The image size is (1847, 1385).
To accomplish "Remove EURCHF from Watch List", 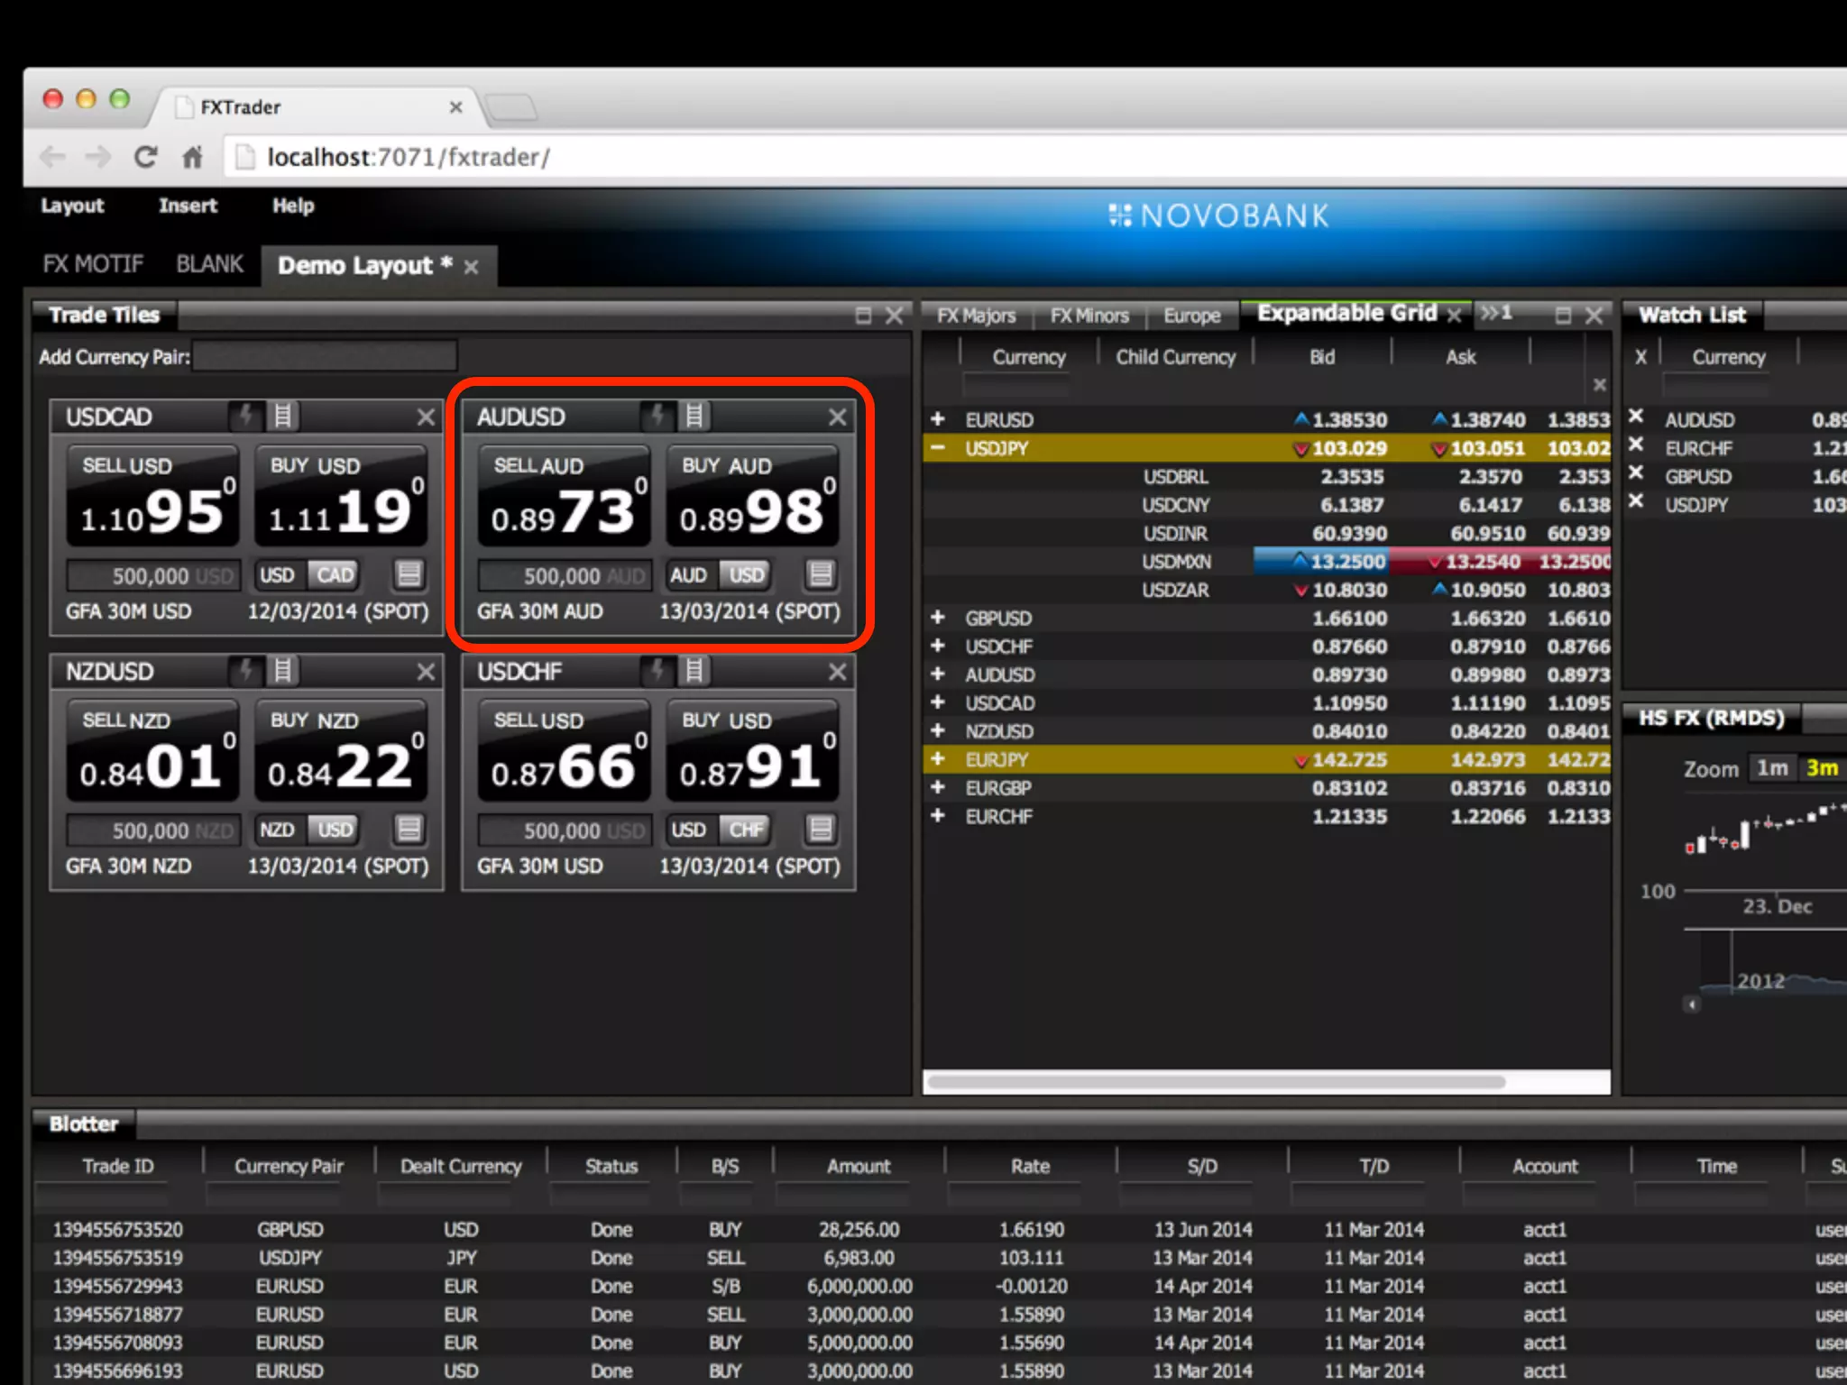I will (x=1636, y=446).
